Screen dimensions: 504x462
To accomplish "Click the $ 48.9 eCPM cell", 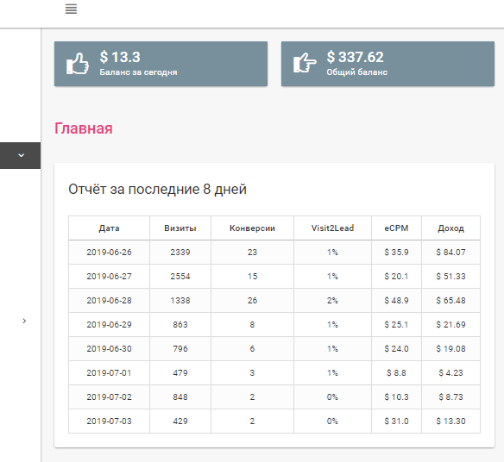I will [x=396, y=301].
